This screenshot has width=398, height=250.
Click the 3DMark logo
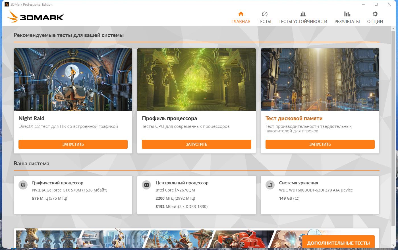[36, 17]
